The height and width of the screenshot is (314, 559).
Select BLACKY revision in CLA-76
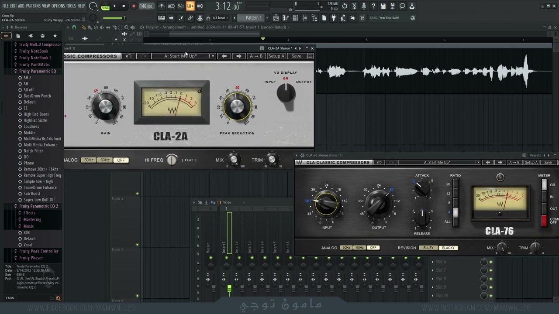449,248
